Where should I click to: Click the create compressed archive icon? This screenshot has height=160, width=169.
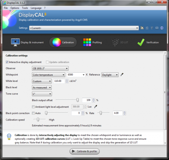click(157, 28)
